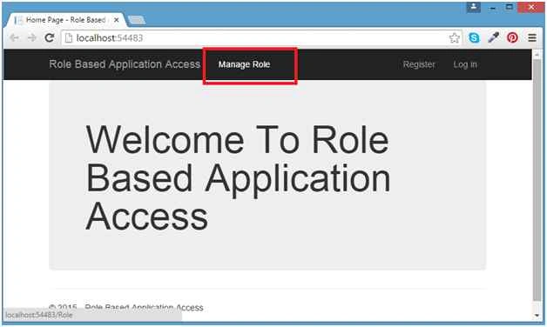Click the Welcome To Role Based heading

point(238,177)
